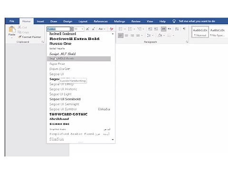The width and height of the screenshot is (228, 171).
Task: Click the Decrease Indent icon
Action: pyautogui.click(x=150, y=29)
